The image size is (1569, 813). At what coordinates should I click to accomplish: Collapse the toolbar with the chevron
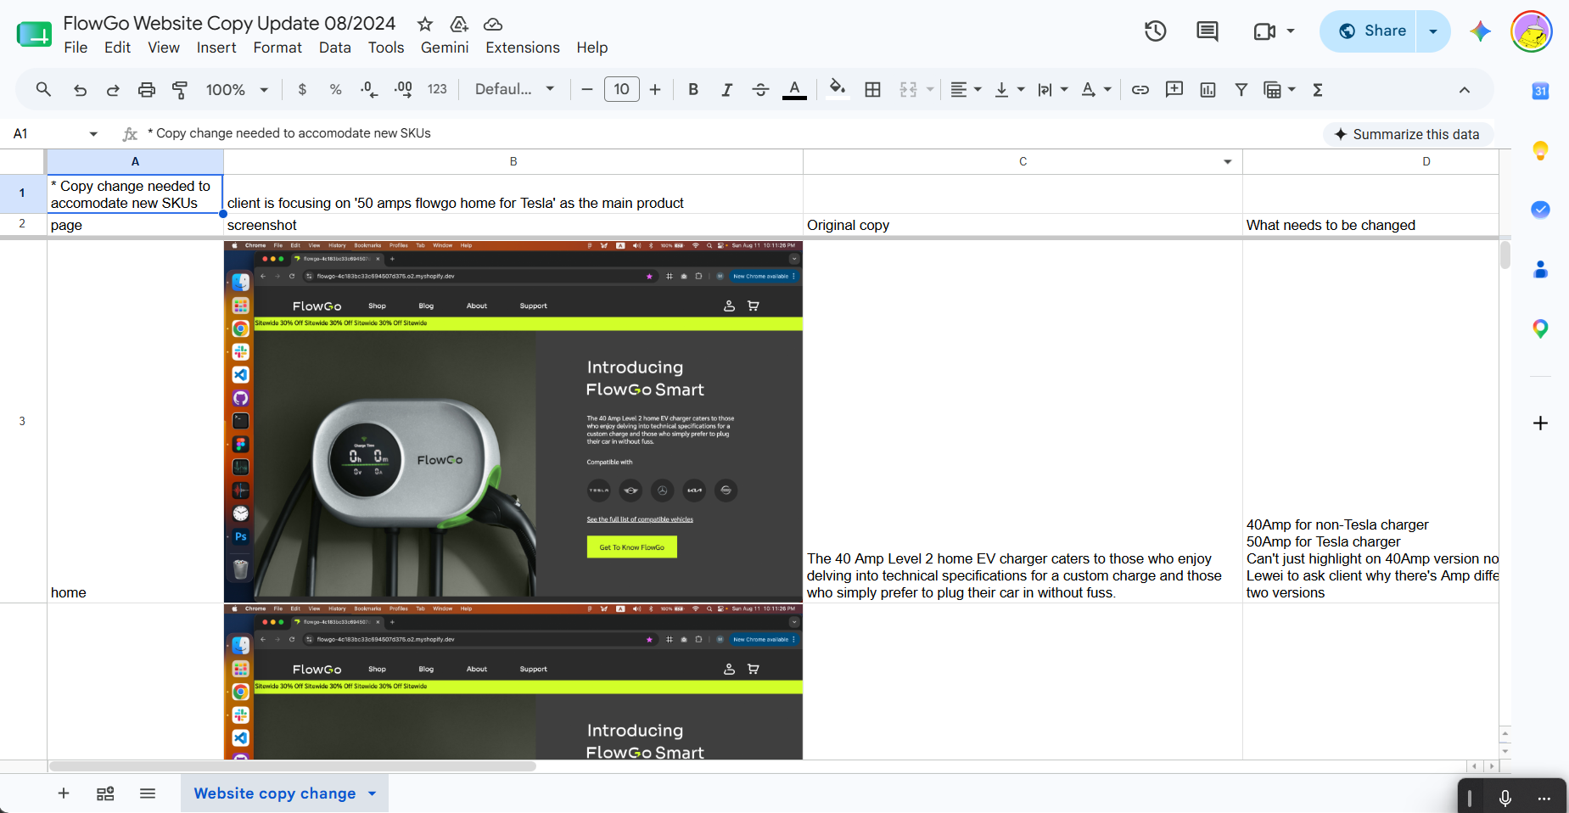tap(1465, 89)
